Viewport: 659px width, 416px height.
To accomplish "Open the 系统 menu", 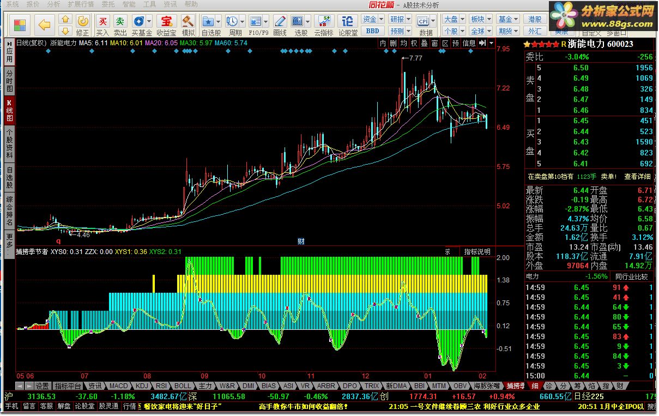I will (x=12, y=4).
